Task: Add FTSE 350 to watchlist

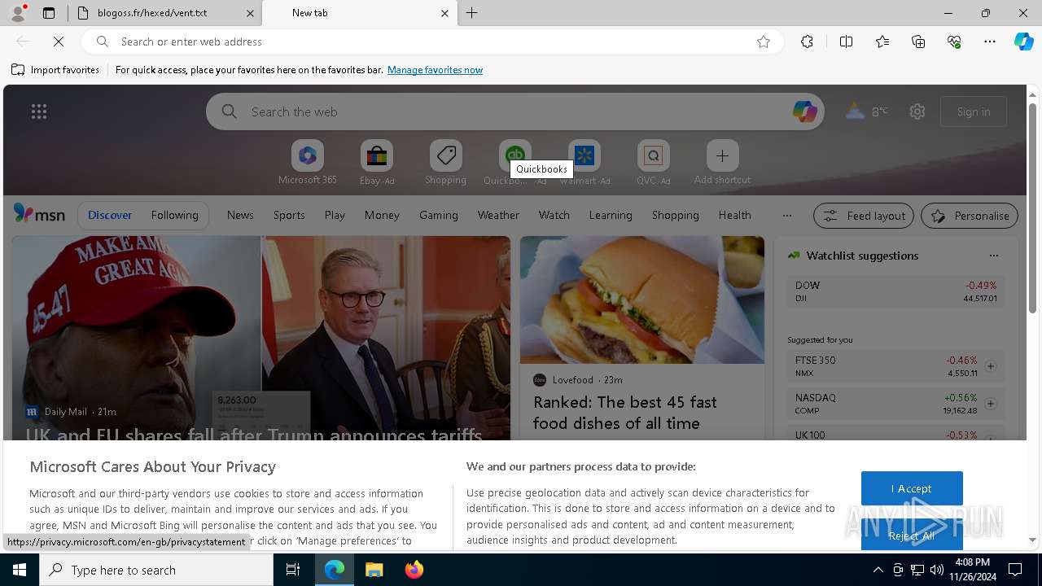Action: (x=991, y=366)
